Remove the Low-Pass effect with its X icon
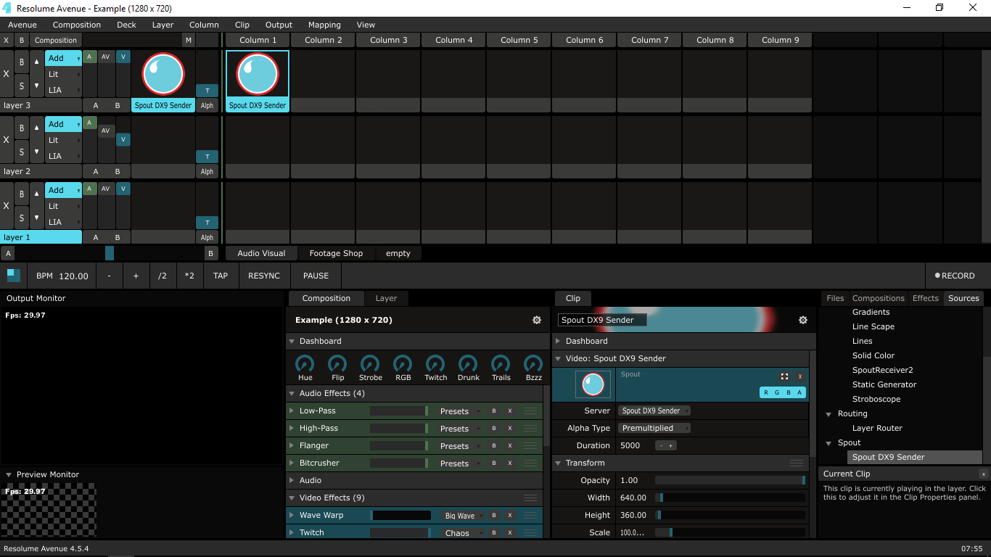Image resolution: width=991 pixels, height=557 pixels. coord(510,411)
